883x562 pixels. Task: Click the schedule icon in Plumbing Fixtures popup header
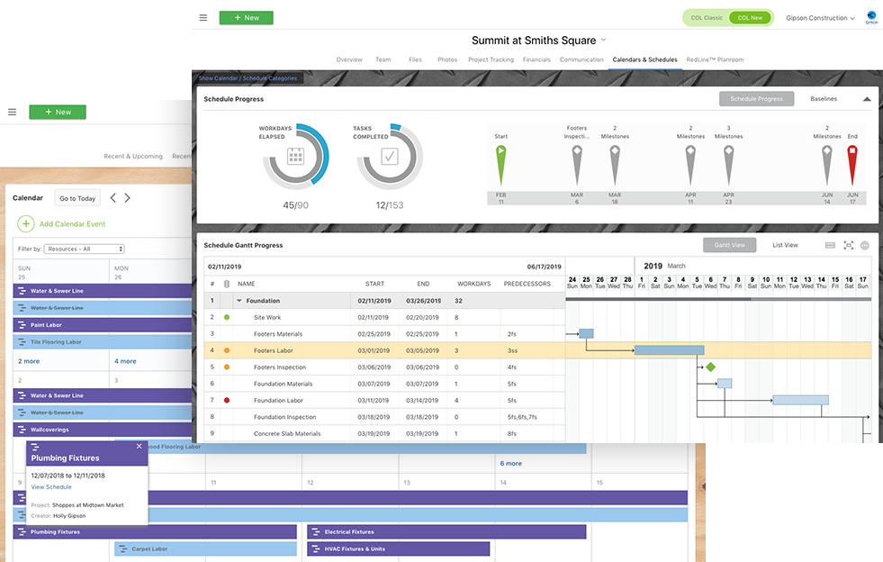pos(35,447)
